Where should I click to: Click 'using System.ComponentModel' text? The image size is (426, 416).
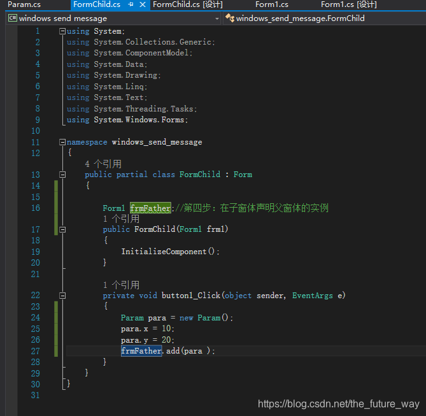tap(129, 53)
